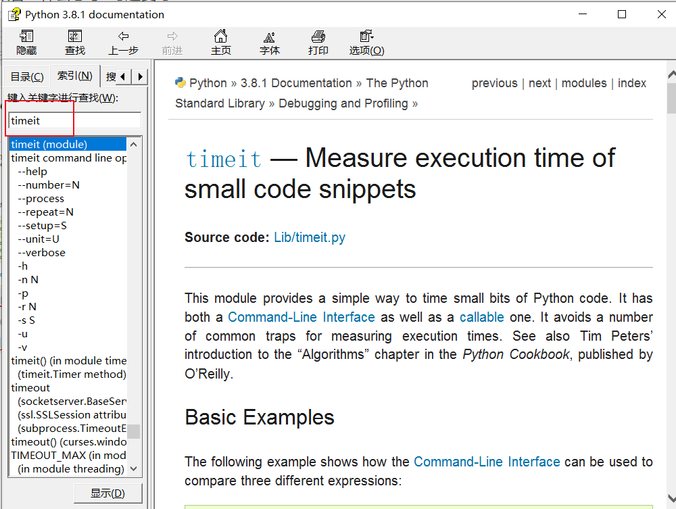Select the 'TIMEOUT_MAX (in mod' entry
Viewport: 676px width, 509px height.
coord(68,456)
